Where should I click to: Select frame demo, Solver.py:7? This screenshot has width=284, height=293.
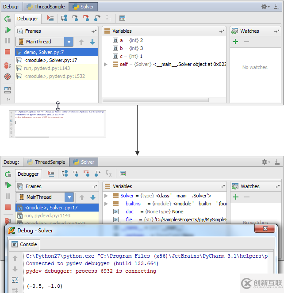(57, 52)
